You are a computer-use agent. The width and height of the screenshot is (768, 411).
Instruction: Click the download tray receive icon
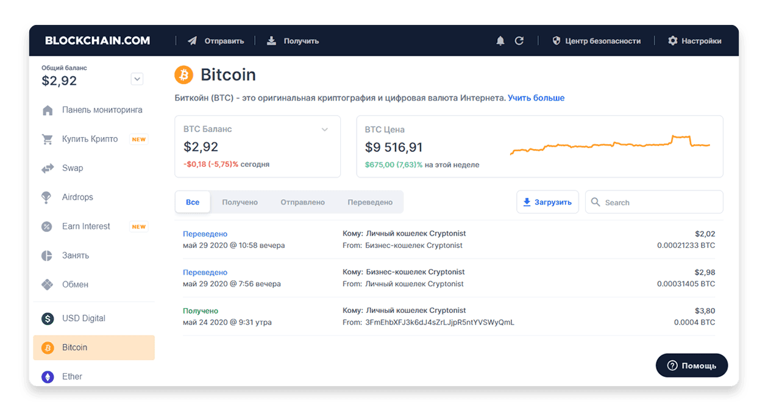point(271,41)
